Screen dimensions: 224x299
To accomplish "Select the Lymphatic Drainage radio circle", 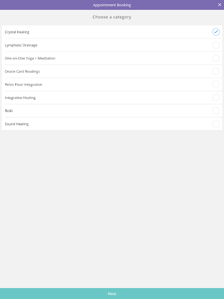I will coord(216,45).
